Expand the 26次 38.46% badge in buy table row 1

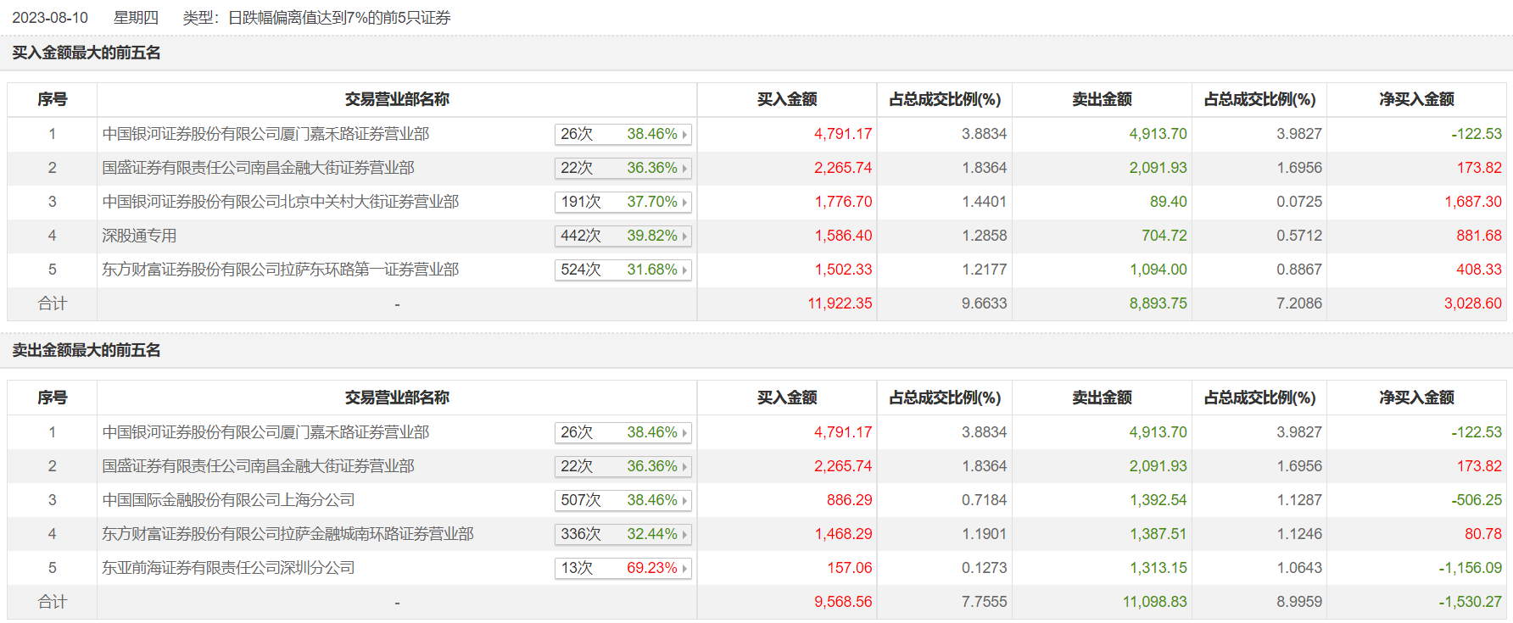pyautogui.click(x=684, y=135)
